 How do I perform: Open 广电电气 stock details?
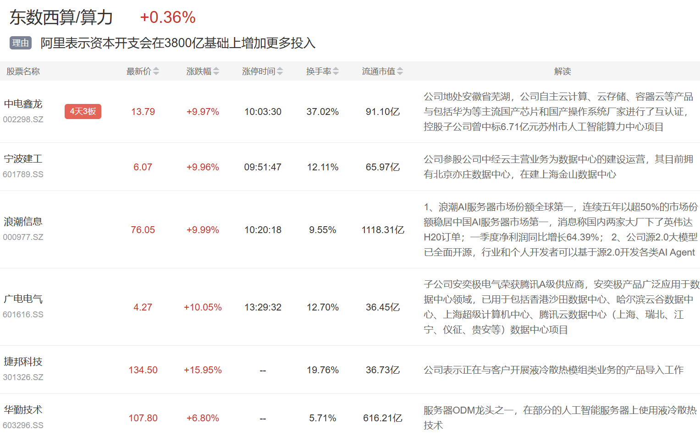pyautogui.click(x=23, y=299)
